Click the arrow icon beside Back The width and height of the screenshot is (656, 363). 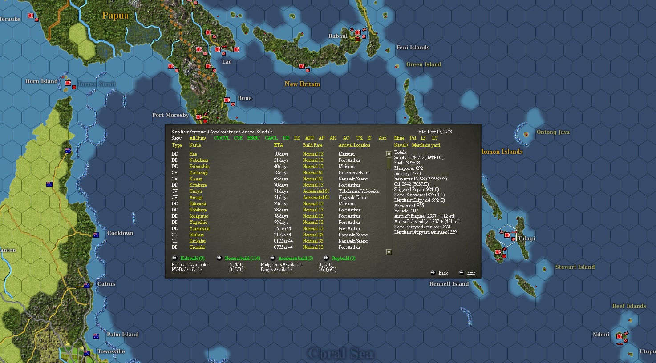click(x=433, y=273)
